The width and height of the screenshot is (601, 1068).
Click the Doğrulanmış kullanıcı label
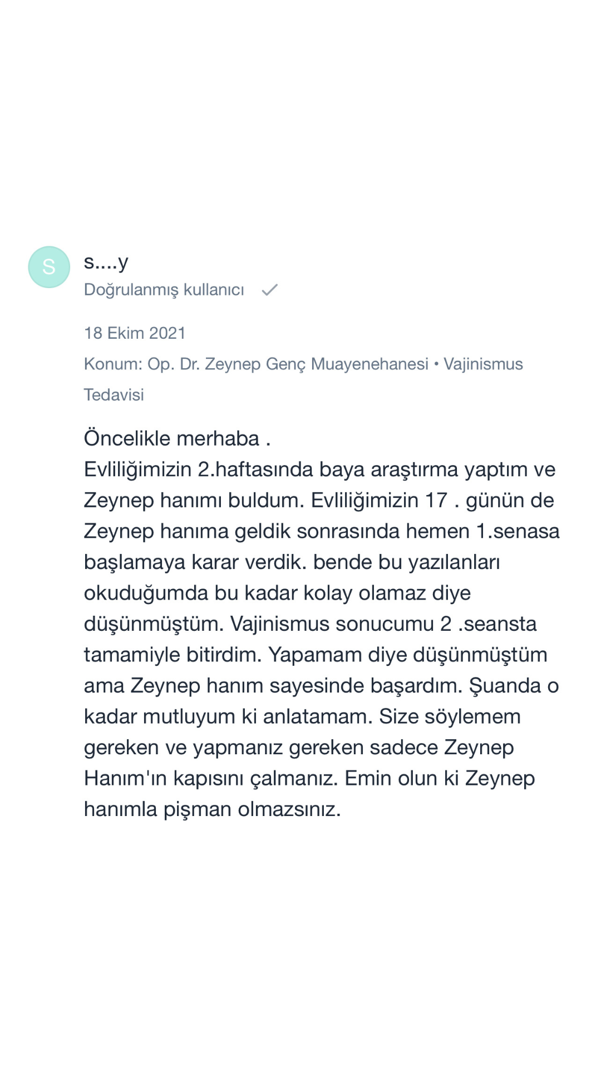164,290
